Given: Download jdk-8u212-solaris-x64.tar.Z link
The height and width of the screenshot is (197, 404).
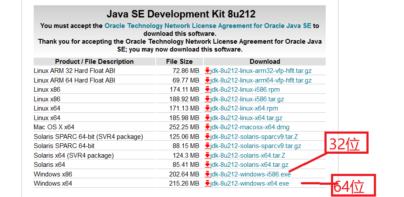Looking at the screenshot, I should [x=247, y=156].
